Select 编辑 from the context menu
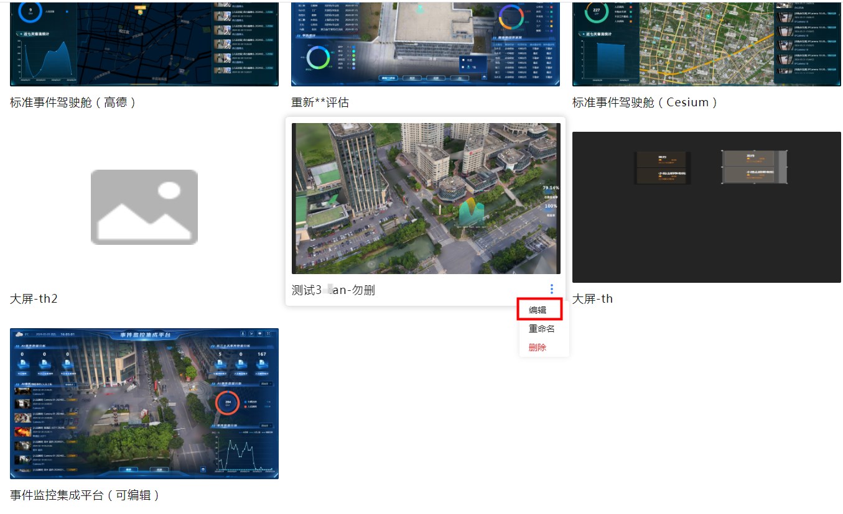843x514 pixels. coord(538,310)
